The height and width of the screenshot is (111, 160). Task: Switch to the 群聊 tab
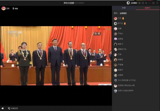[124, 8]
